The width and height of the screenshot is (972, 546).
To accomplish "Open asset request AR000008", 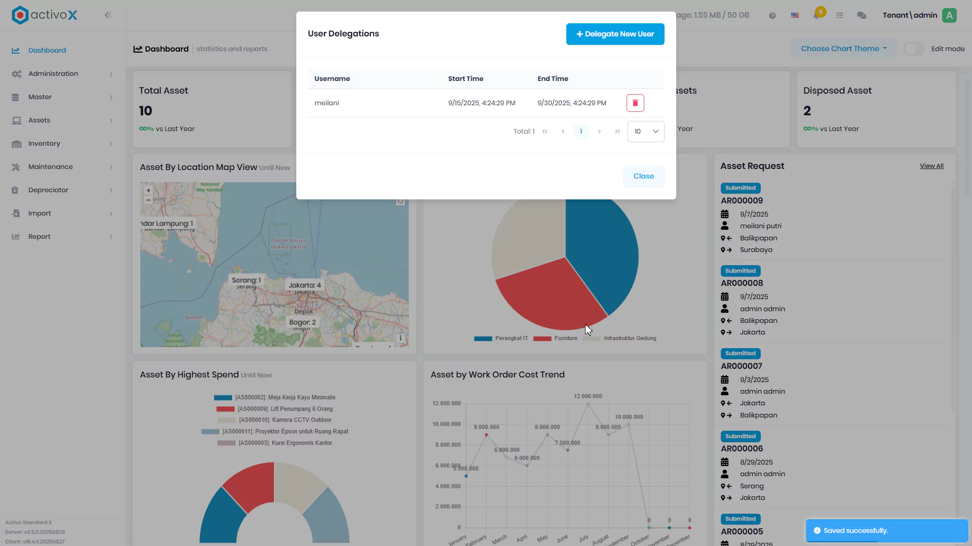I will pos(742,283).
